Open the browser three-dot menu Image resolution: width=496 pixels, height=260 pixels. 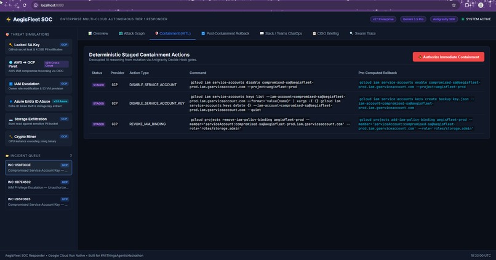490,5
